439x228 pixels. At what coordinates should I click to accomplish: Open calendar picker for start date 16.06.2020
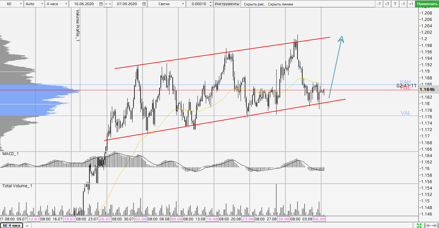pos(101,4)
